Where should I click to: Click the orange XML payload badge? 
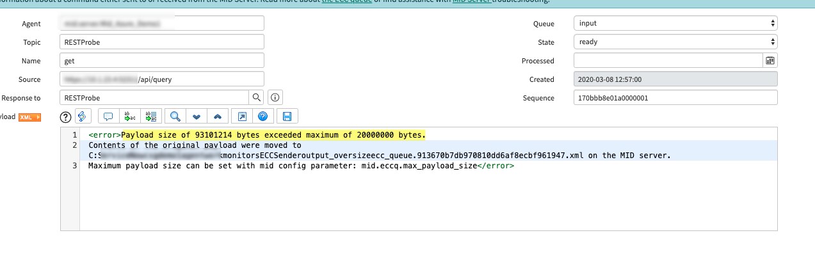tap(30, 117)
